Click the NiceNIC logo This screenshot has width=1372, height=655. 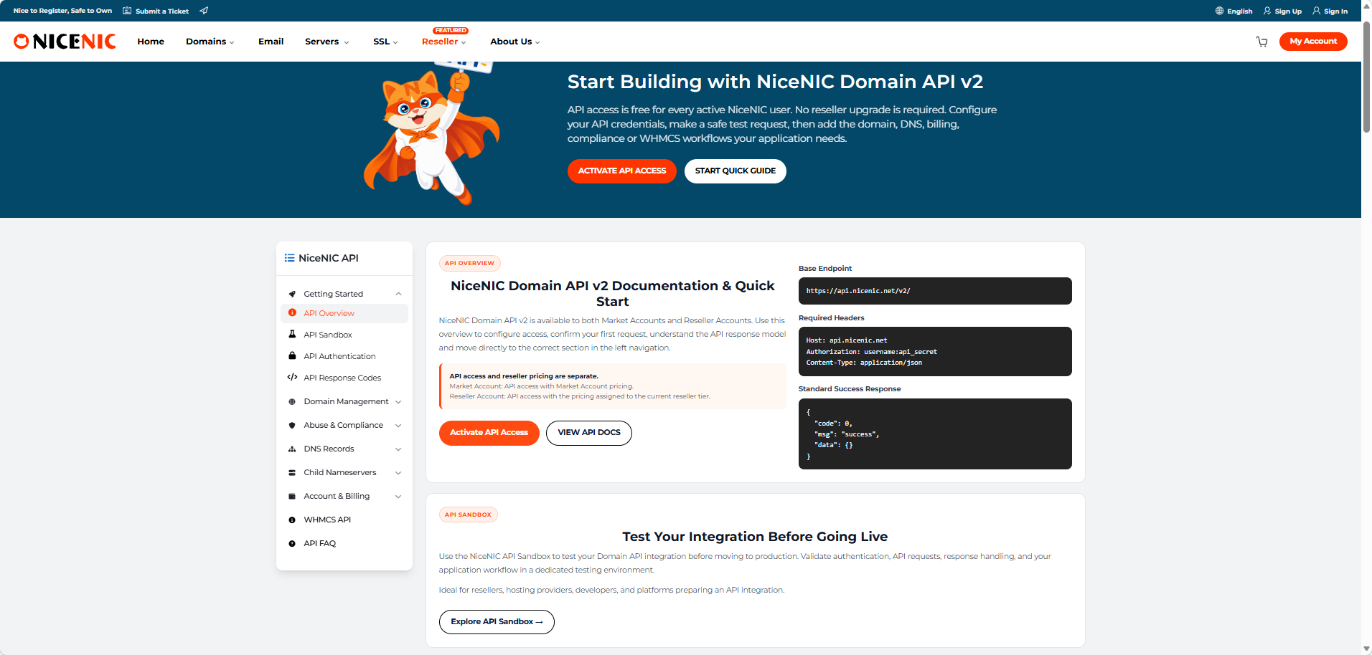tap(65, 42)
